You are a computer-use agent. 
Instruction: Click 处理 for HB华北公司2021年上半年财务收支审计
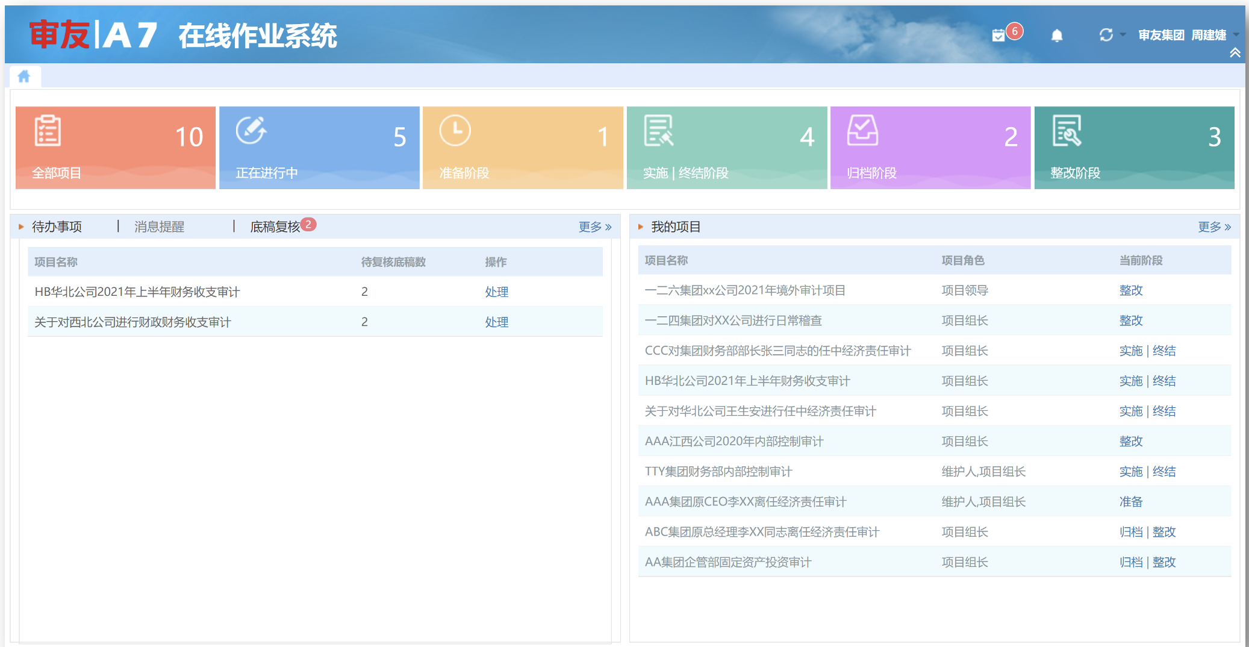pos(496,292)
